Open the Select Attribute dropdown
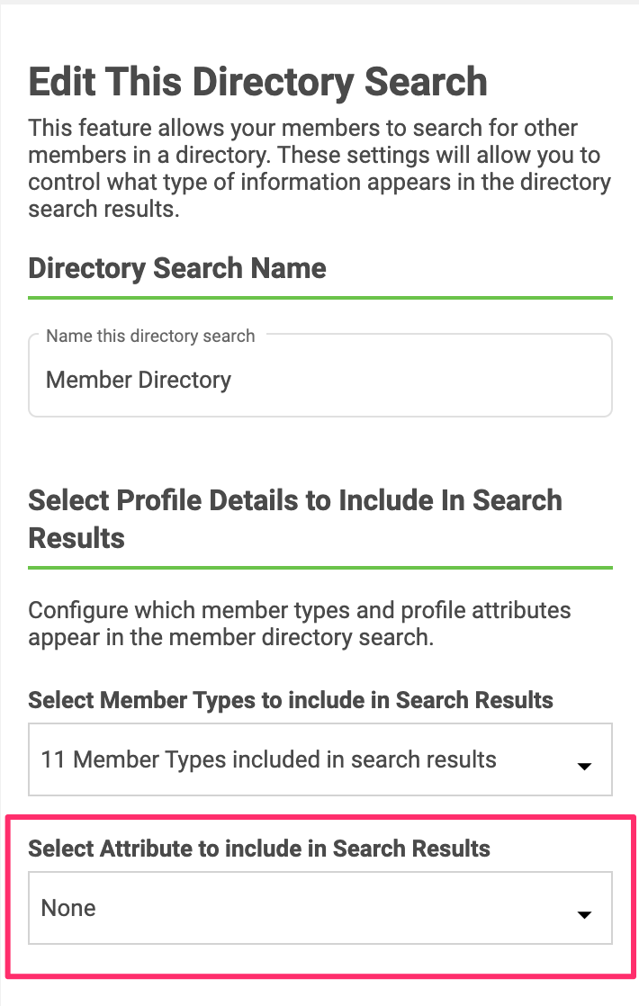639x1006 pixels. (x=319, y=908)
